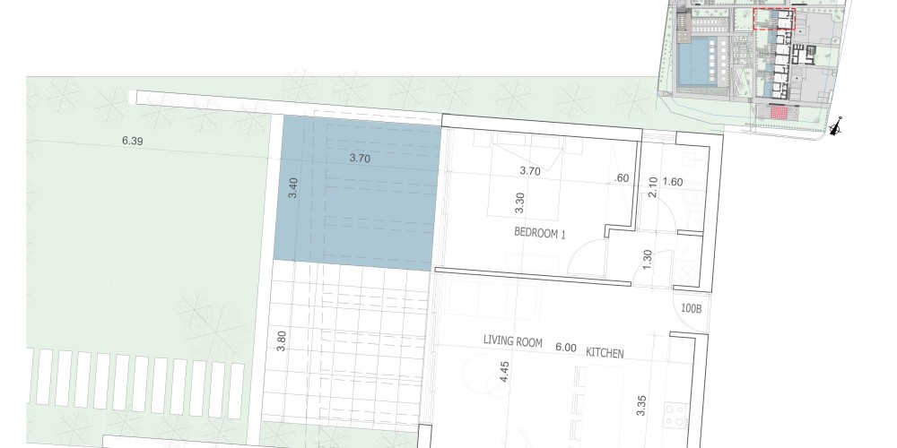Click the north arrow compass symbol
Viewport: 897px width, 448px height.
836,128
